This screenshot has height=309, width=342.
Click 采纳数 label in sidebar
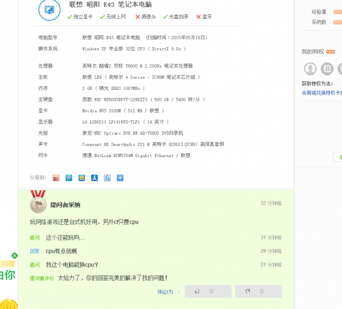pyautogui.click(x=319, y=22)
